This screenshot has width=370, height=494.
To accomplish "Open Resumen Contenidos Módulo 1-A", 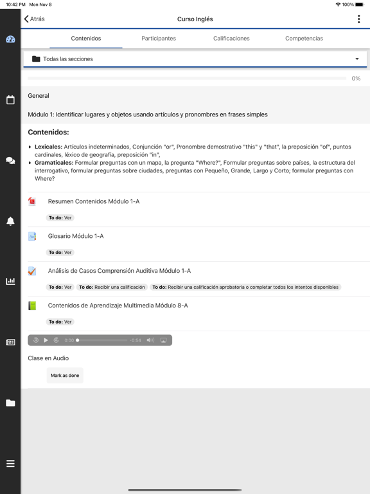I will 94,201.
